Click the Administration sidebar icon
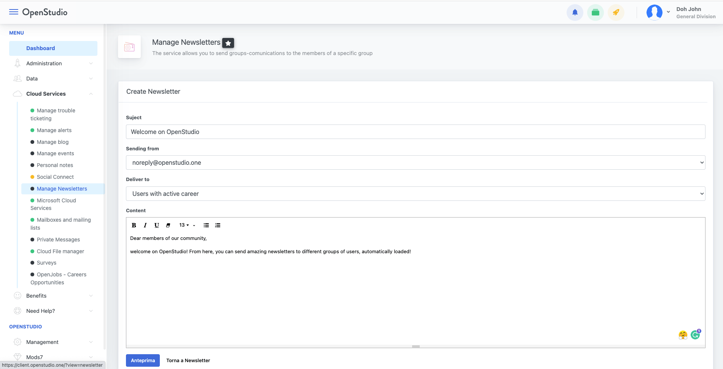Image resolution: width=723 pixels, height=369 pixels. [x=18, y=63]
